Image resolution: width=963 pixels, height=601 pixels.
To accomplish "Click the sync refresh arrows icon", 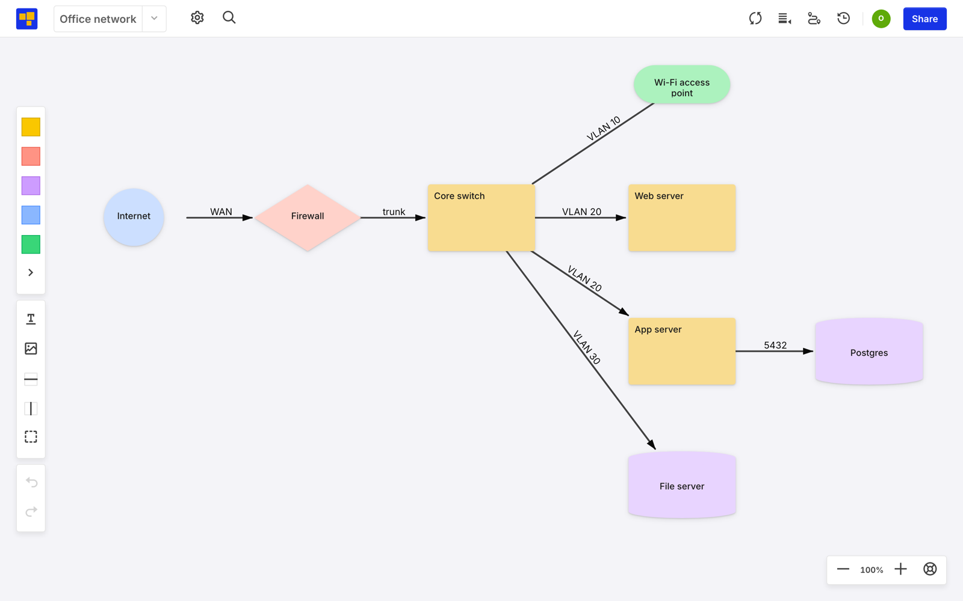I will click(x=755, y=19).
